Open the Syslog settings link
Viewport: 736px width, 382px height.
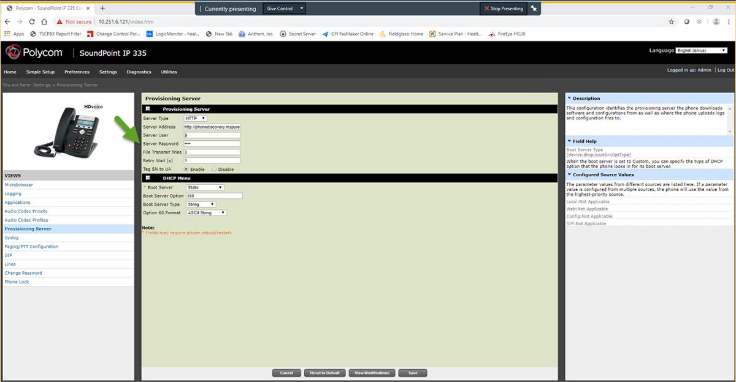tap(10, 238)
